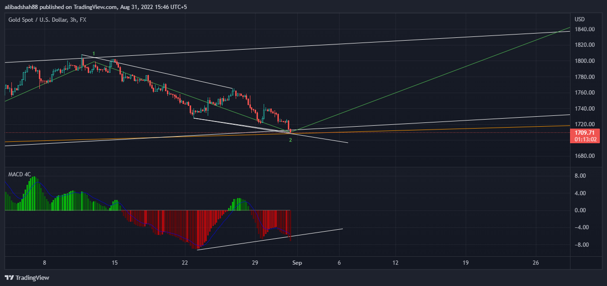Screen dimensions: 607x286
Task: Click the 1680.00 price axis label
Action: [584, 156]
